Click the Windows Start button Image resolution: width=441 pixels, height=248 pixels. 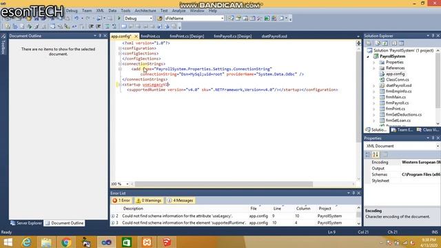[8, 242]
